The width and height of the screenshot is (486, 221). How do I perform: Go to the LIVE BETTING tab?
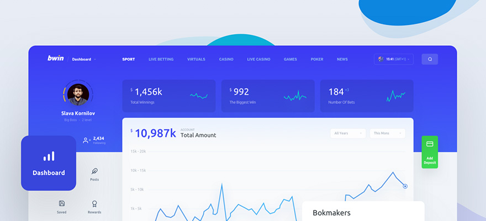click(161, 59)
